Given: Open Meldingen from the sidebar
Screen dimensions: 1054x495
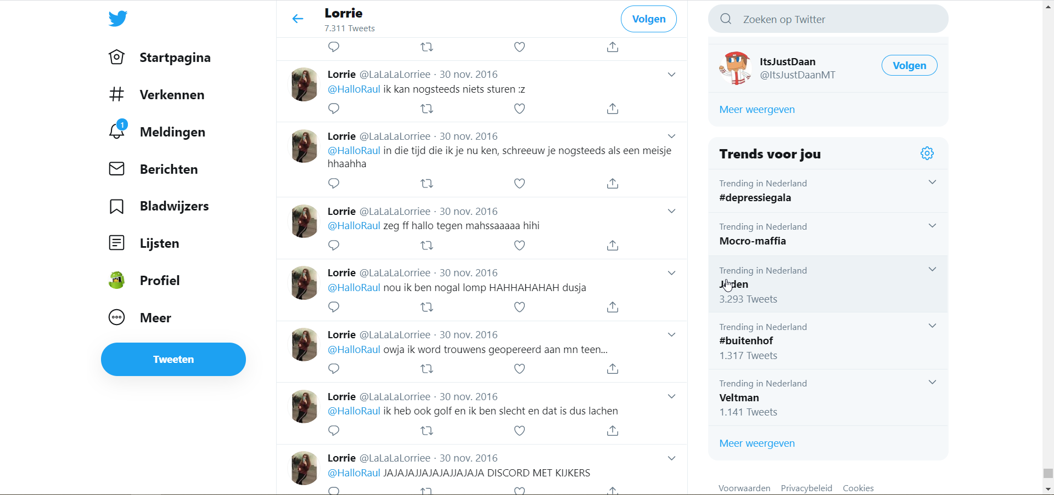Looking at the screenshot, I should point(172,132).
